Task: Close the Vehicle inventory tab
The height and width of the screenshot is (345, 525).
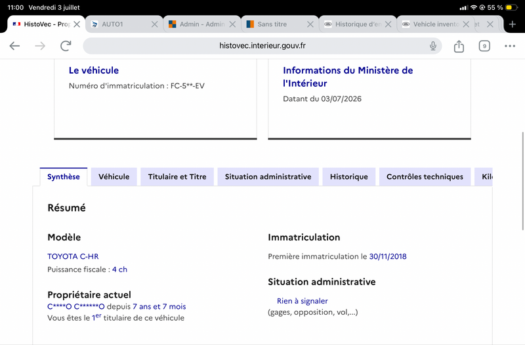Action: click(x=466, y=24)
